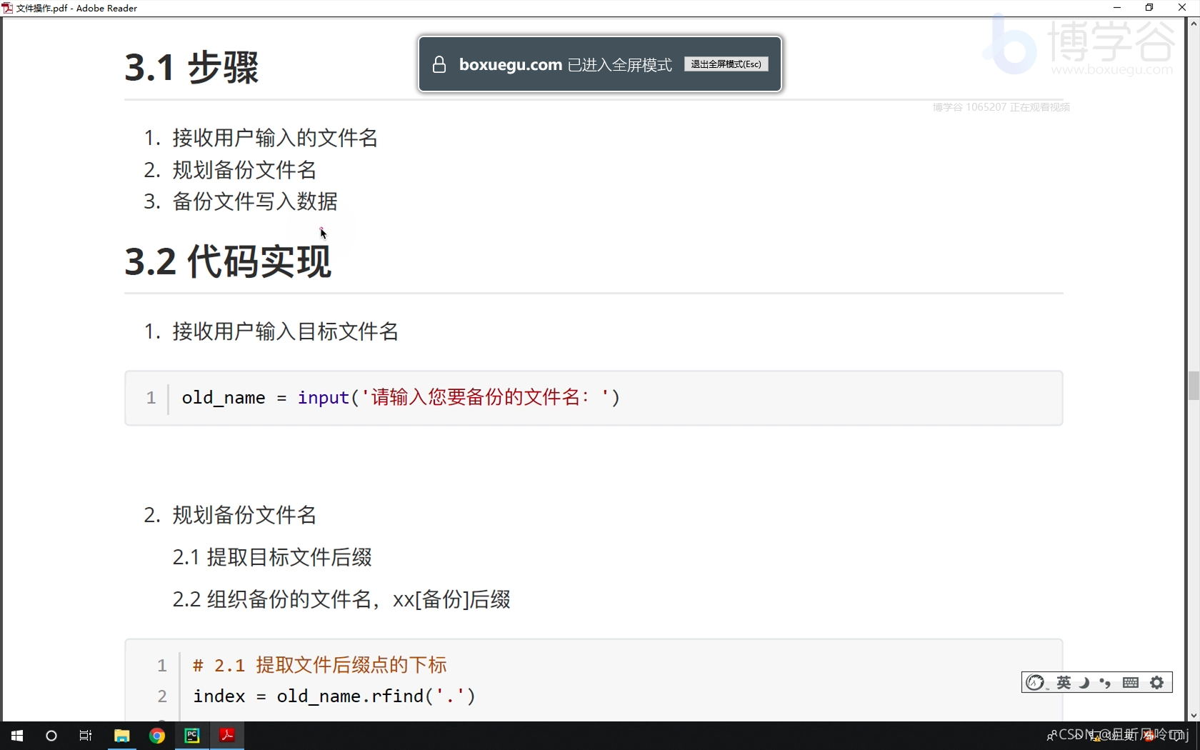Open File Explorer from the taskbar
The width and height of the screenshot is (1200, 750).
coord(121,736)
